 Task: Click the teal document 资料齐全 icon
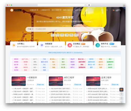(98, 45)
